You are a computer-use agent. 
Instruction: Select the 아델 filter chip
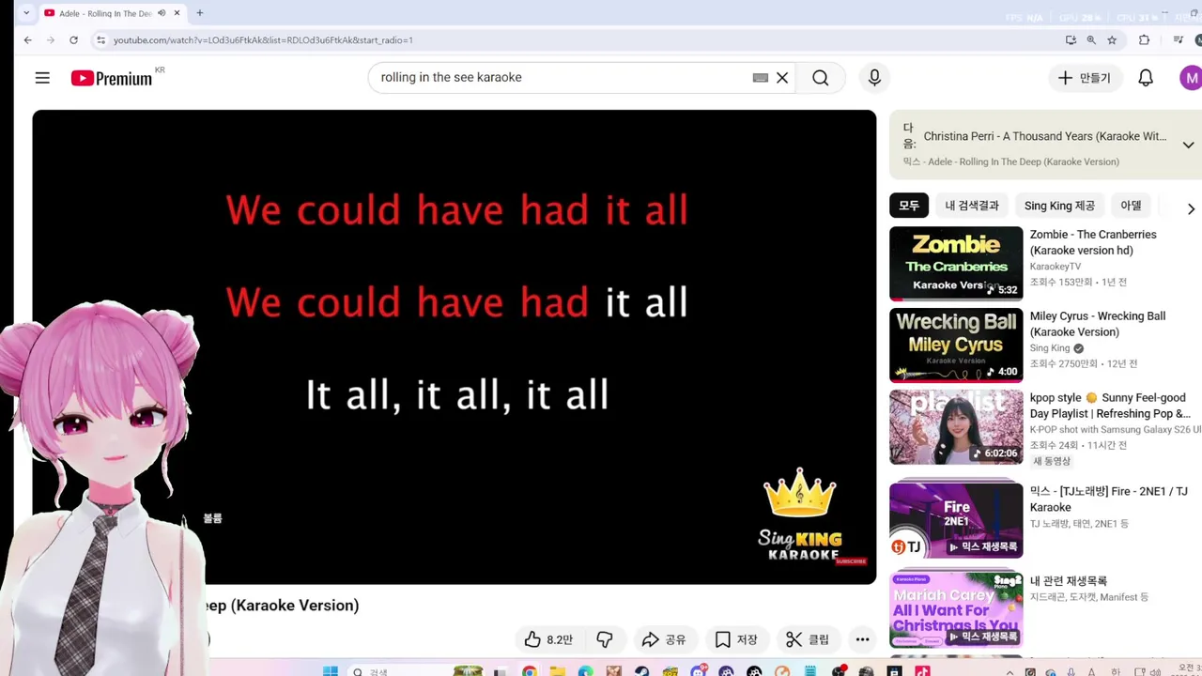(x=1131, y=206)
